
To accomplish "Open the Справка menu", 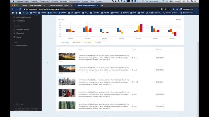I will [99, 1].
